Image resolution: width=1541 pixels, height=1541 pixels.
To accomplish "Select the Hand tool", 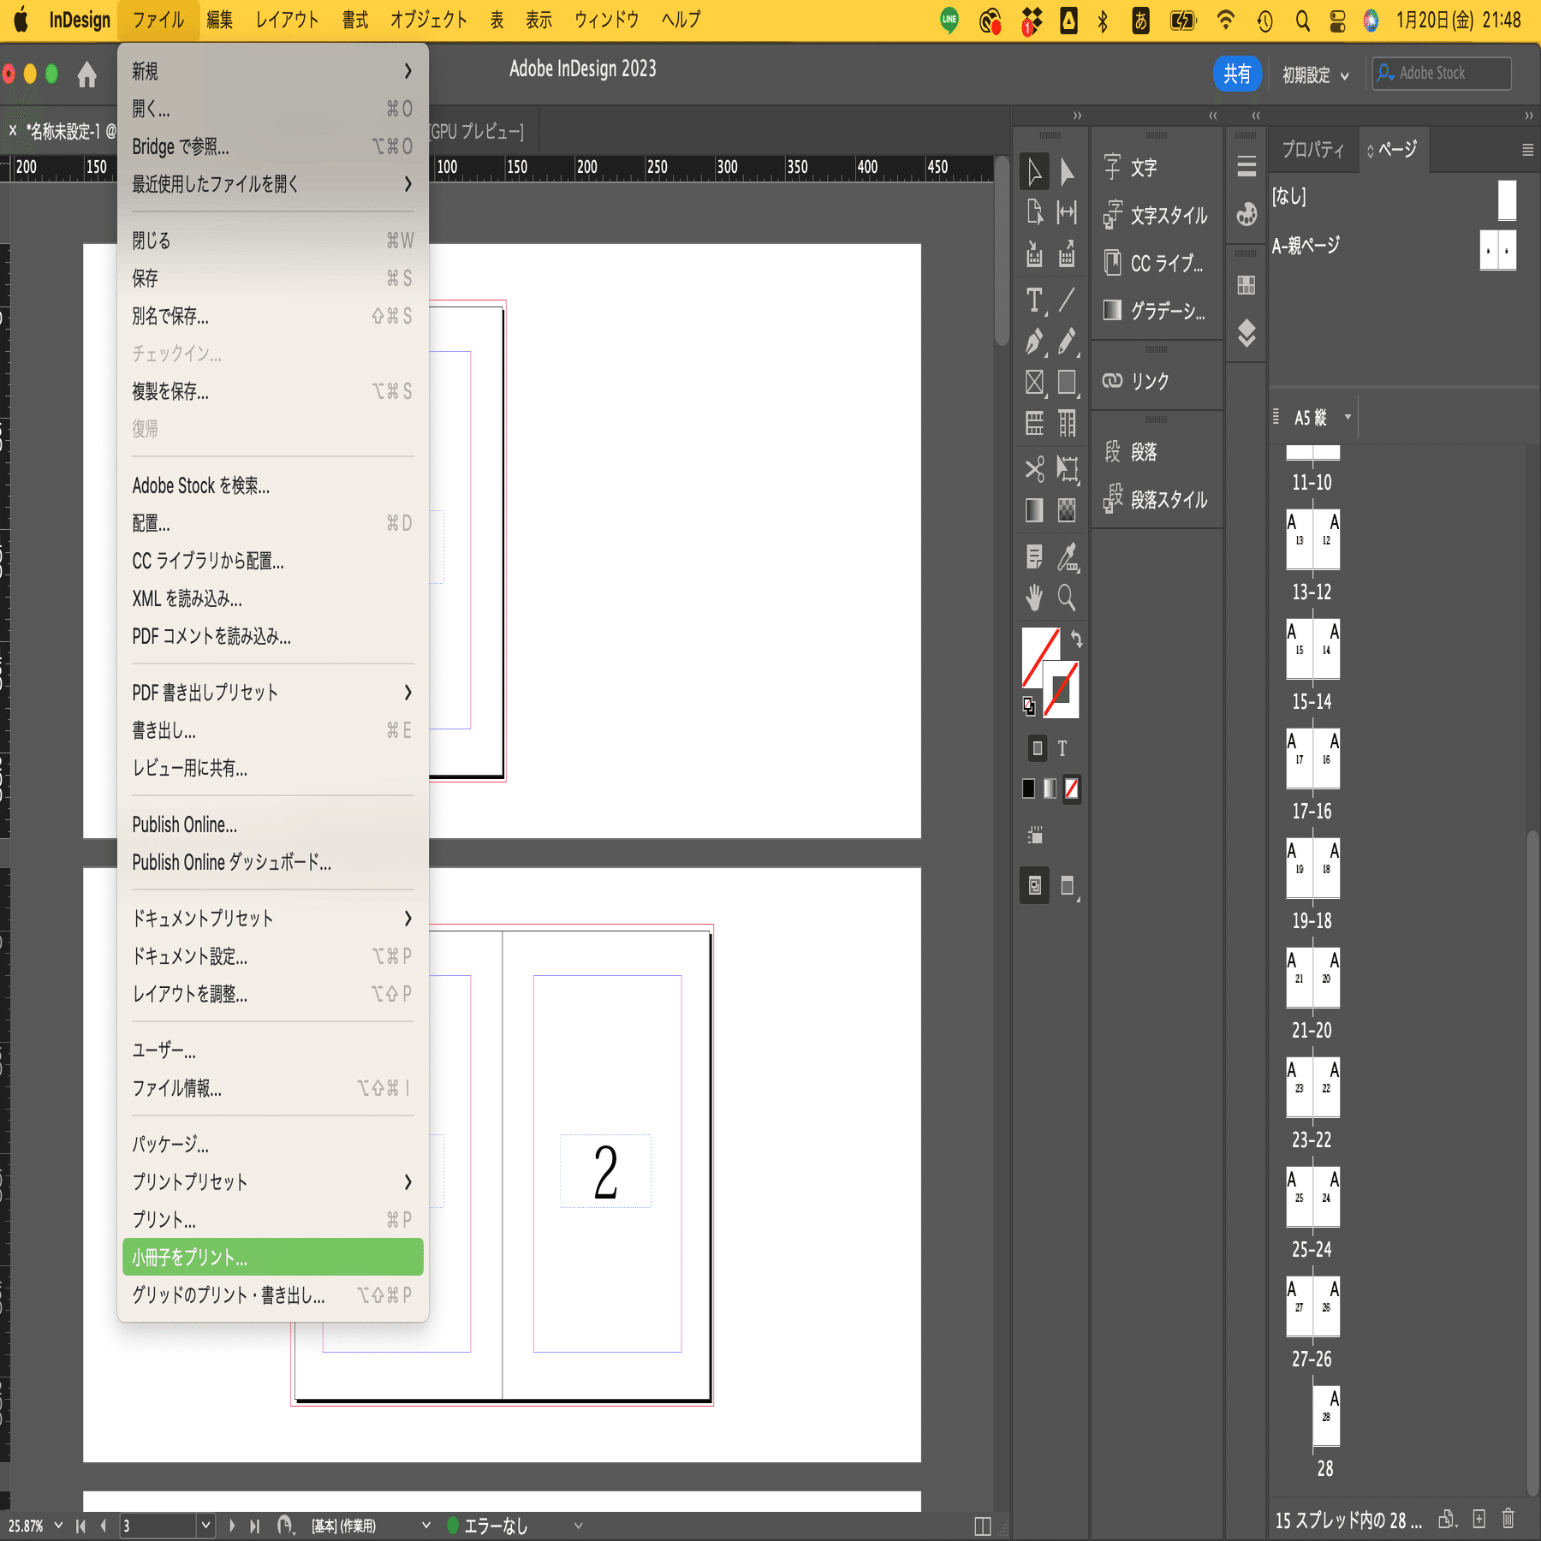I will pos(1034,597).
